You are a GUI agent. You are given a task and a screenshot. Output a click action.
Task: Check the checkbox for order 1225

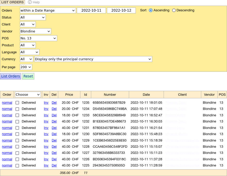pyautogui.click(x=17, y=165)
